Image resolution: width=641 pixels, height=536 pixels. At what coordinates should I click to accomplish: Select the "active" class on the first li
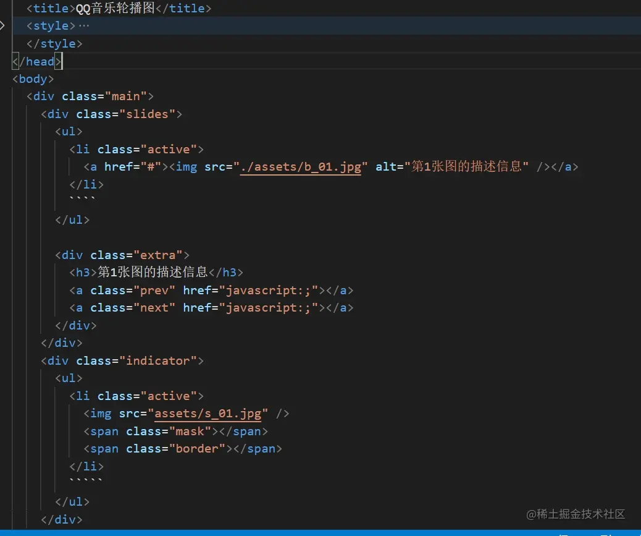coord(170,149)
